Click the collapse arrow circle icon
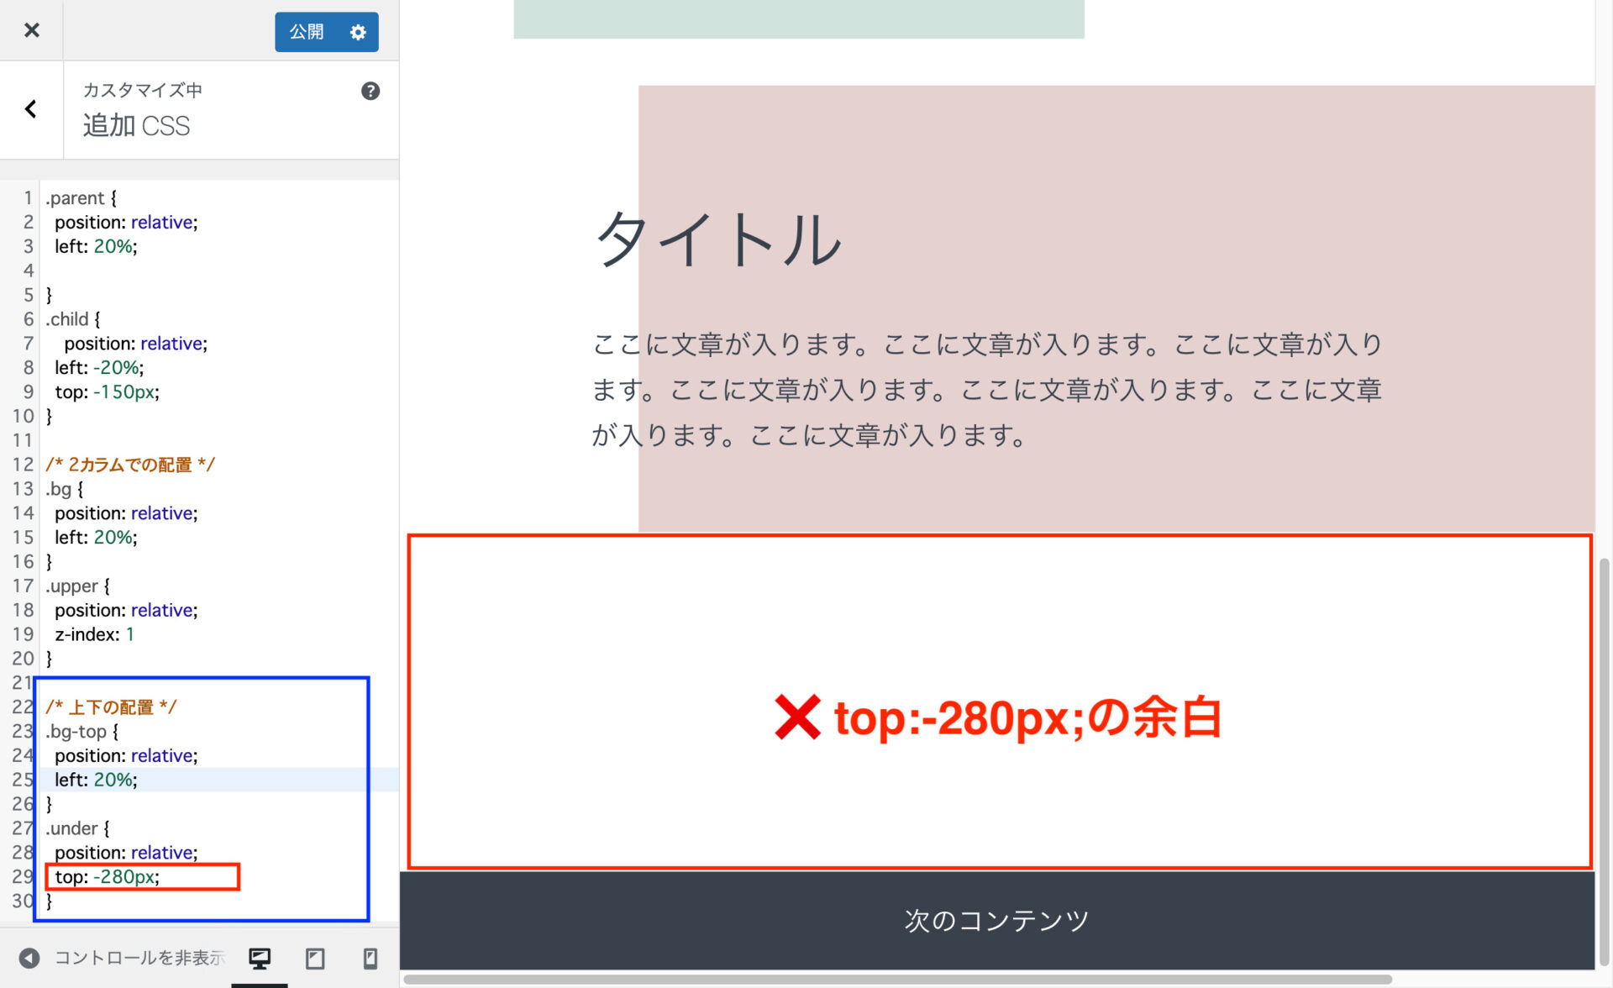The image size is (1613, 988). coord(29,958)
